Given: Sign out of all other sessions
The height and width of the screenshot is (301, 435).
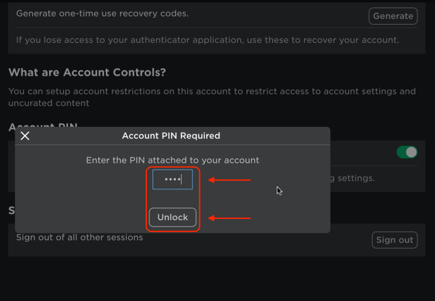Looking at the screenshot, I should (x=395, y=240).
